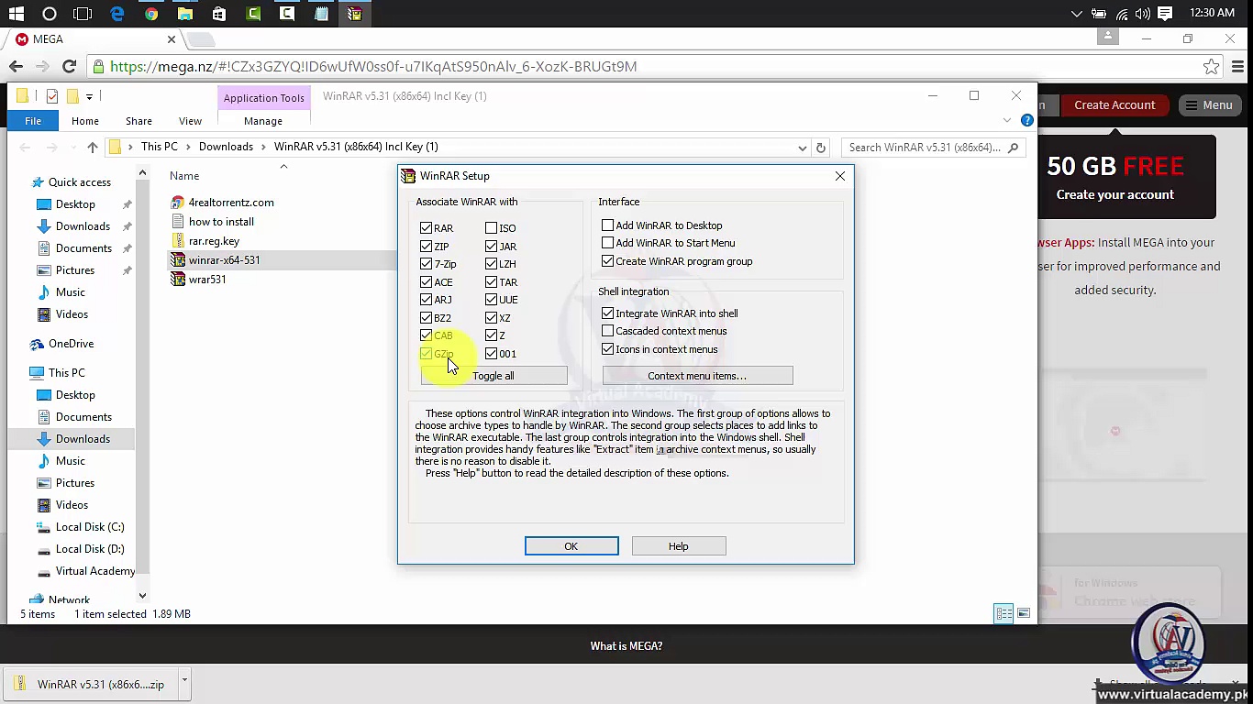The height and width of the screenshot is (704, 1253).
Task: Select OneDrive in the navigation pane
Action: [x=71, y=344]
